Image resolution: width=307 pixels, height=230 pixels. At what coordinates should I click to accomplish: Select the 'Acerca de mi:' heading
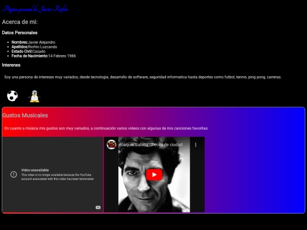pyautogui.click(x=19, y=22)
